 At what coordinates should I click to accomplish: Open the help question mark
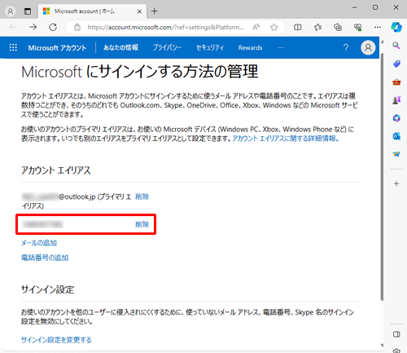(346, 48)
